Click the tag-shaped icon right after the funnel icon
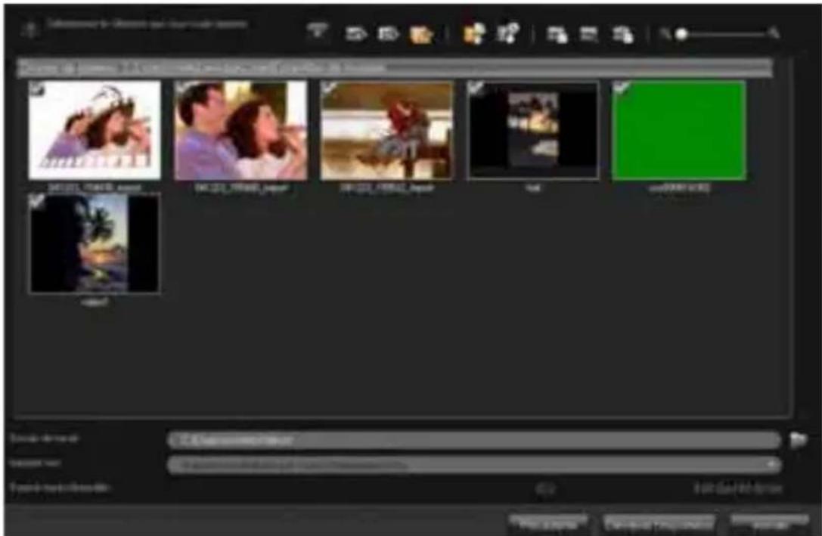Viewport: 822px width, 536px height. tap(355, 34)
